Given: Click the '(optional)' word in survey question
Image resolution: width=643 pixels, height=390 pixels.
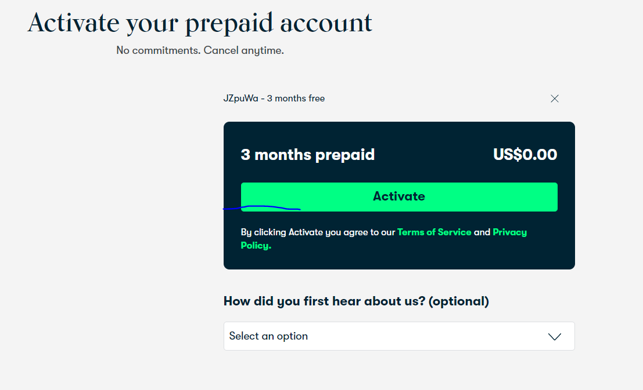Looking at the screenshot, I should click(458, 301).
